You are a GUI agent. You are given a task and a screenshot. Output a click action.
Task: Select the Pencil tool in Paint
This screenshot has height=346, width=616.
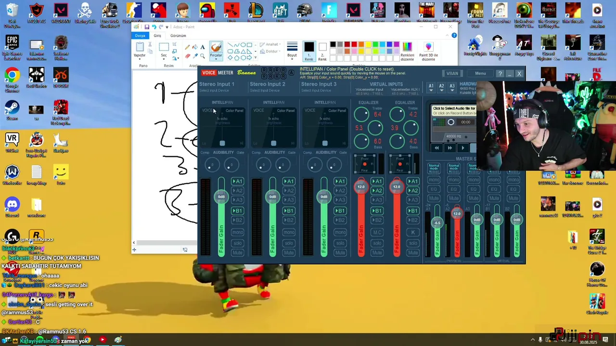(x=187, y=47)
